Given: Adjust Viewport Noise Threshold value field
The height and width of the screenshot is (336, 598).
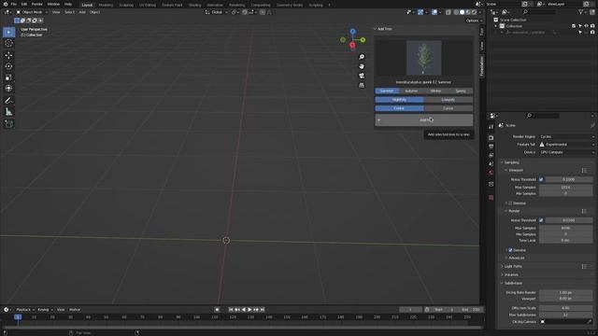Looking at the screenshot, I should pyautogui.click(x=568, y=179).
